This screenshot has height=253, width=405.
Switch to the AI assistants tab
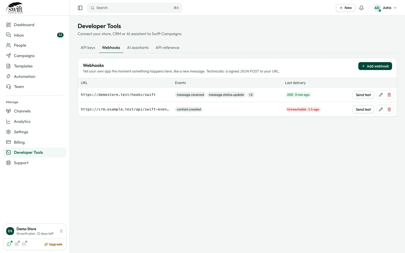click(138, 48)
